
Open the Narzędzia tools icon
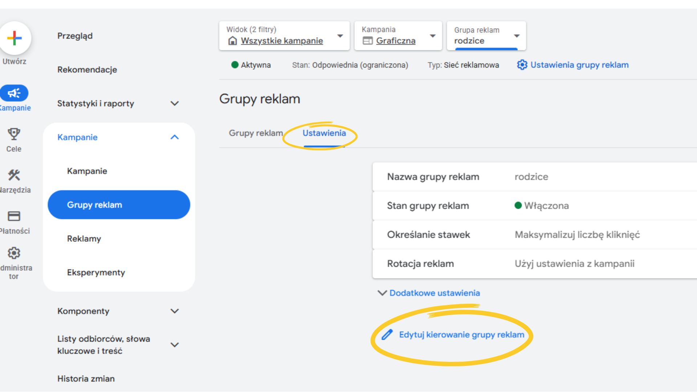[14, 175]
